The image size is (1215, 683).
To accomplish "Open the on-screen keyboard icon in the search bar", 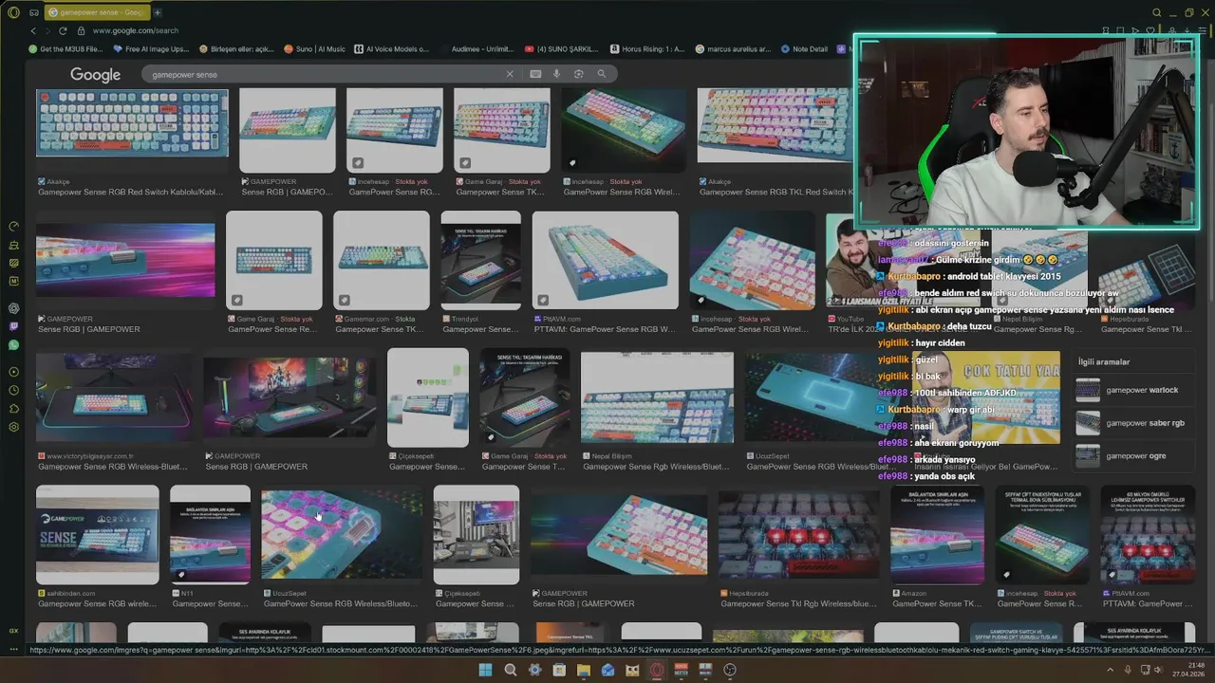I will tap(535, 74).
